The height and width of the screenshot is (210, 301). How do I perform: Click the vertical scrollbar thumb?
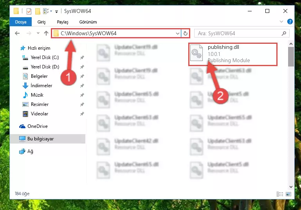coord(291,57)
